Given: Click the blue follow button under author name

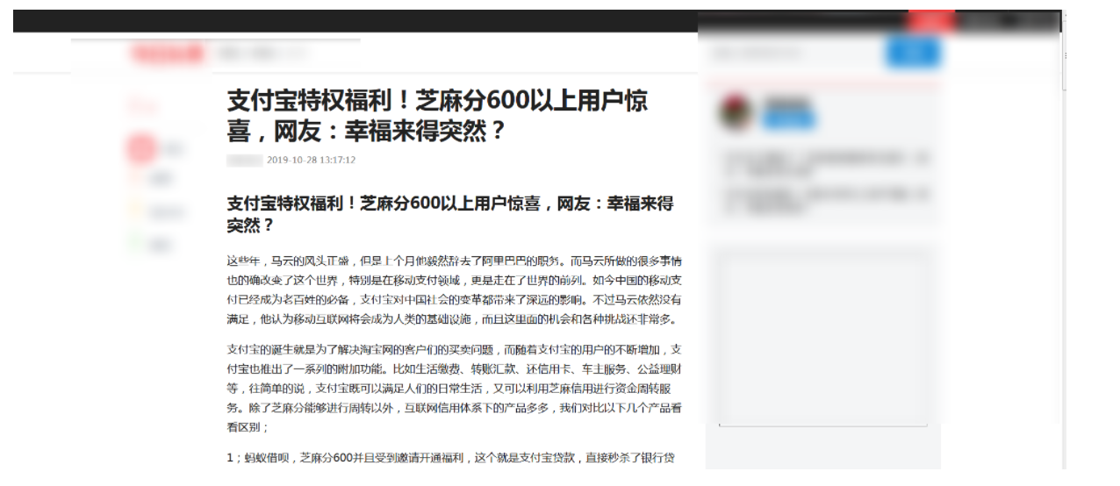Looking at the screenshot, I should tap(789, 122).
